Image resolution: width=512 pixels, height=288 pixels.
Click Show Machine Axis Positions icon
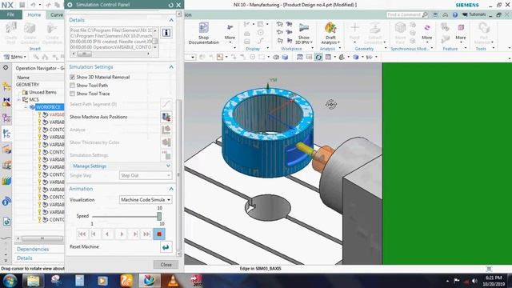point(166,117)
